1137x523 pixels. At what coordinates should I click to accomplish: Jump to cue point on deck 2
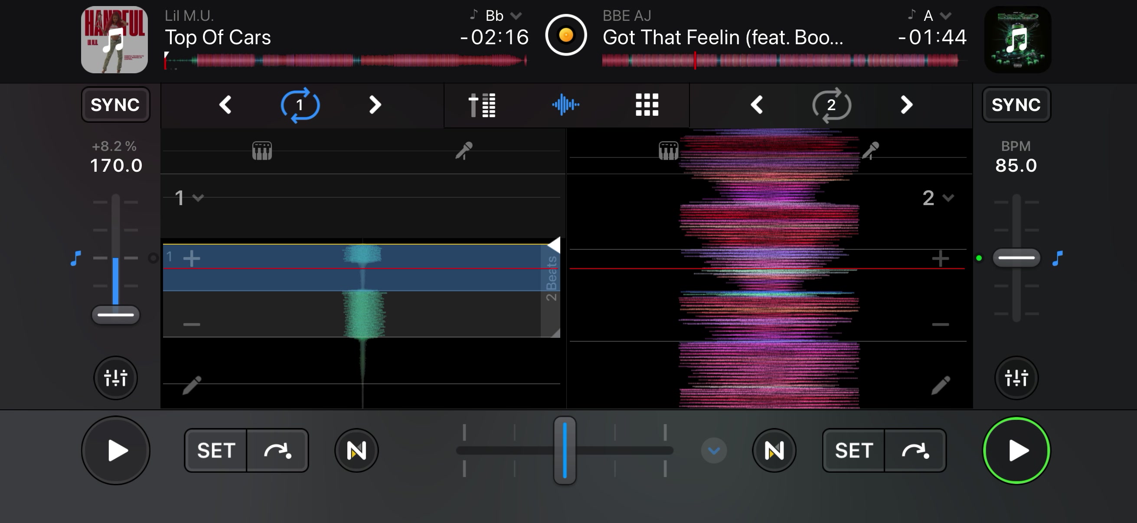[915, 451]
